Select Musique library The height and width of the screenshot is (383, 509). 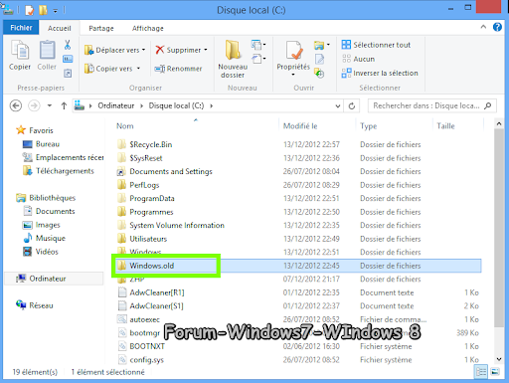[44, 238]
